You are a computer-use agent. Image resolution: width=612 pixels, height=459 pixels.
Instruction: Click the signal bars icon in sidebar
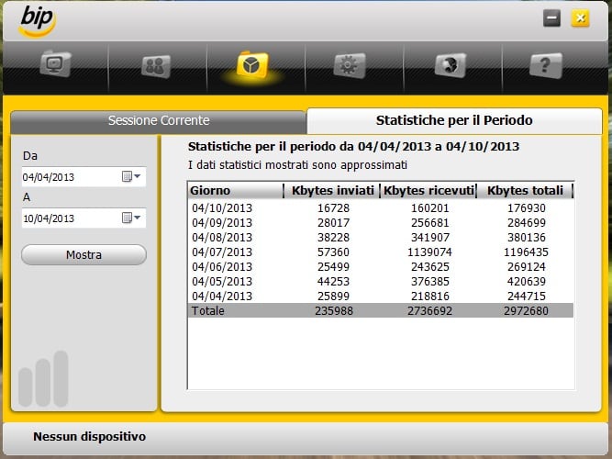pos(39,378)
